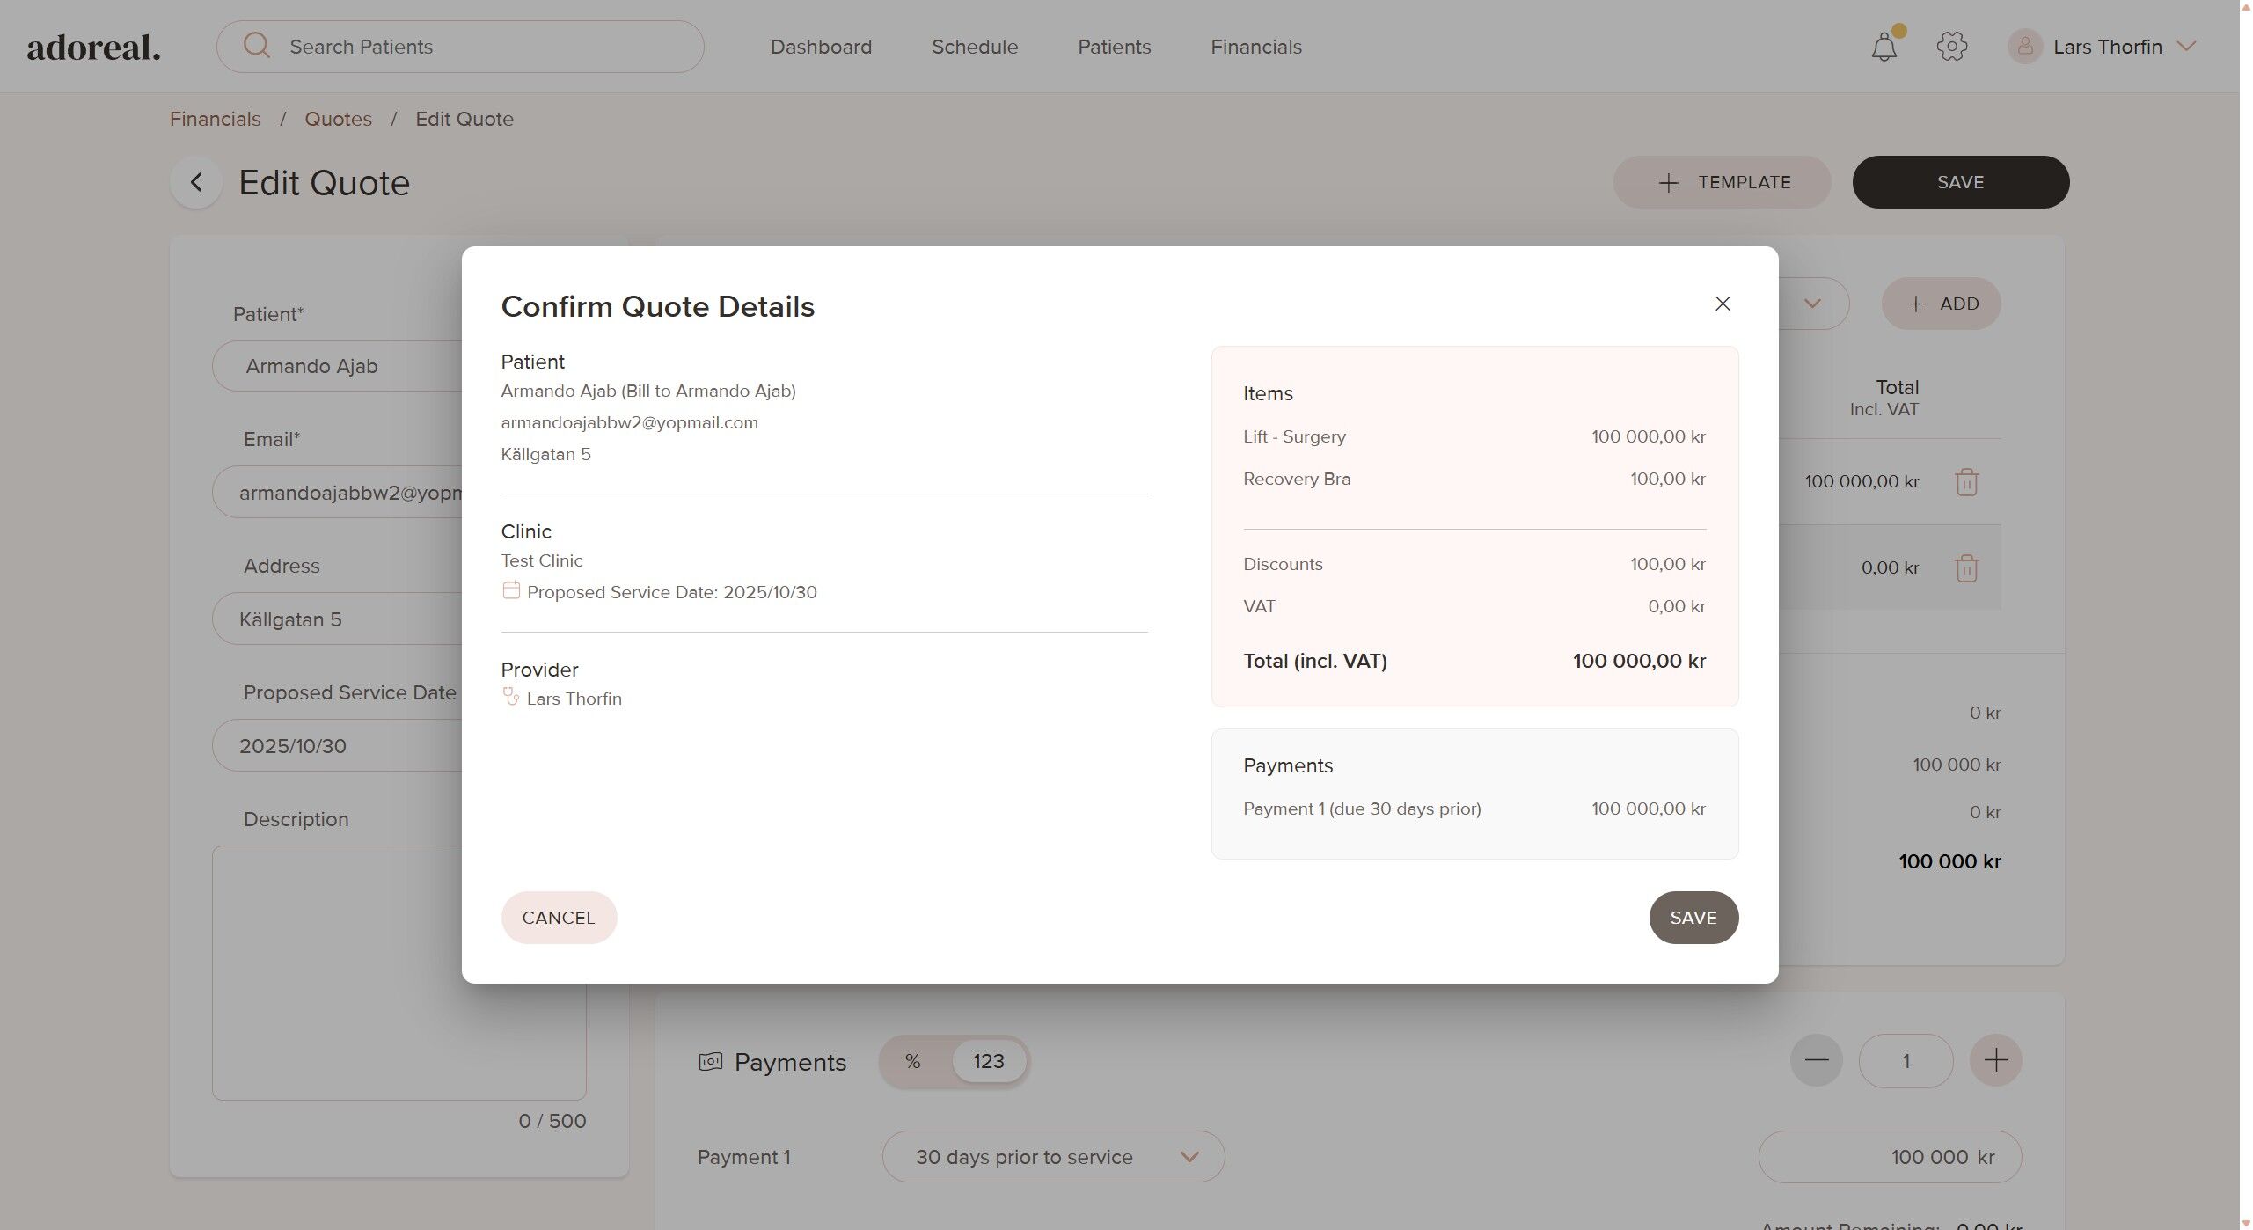Decrease payment count with minus button
2253x1230 pixels.
coord(1816,1060)
